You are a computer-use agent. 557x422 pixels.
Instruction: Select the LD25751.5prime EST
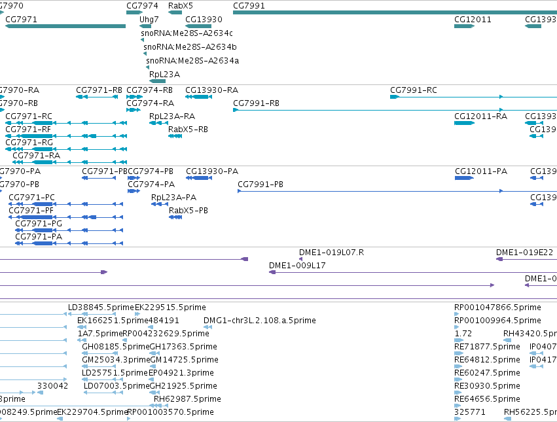[x=102, y=379]
